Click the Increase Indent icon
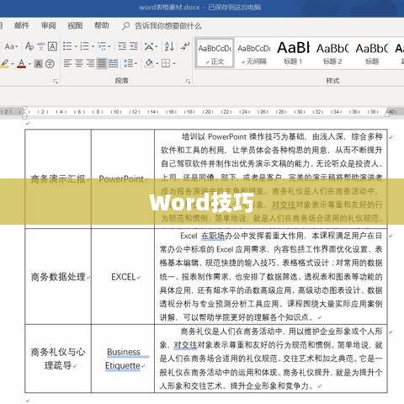This screenshot has width=404, height=404. click(x=134, y=46)
